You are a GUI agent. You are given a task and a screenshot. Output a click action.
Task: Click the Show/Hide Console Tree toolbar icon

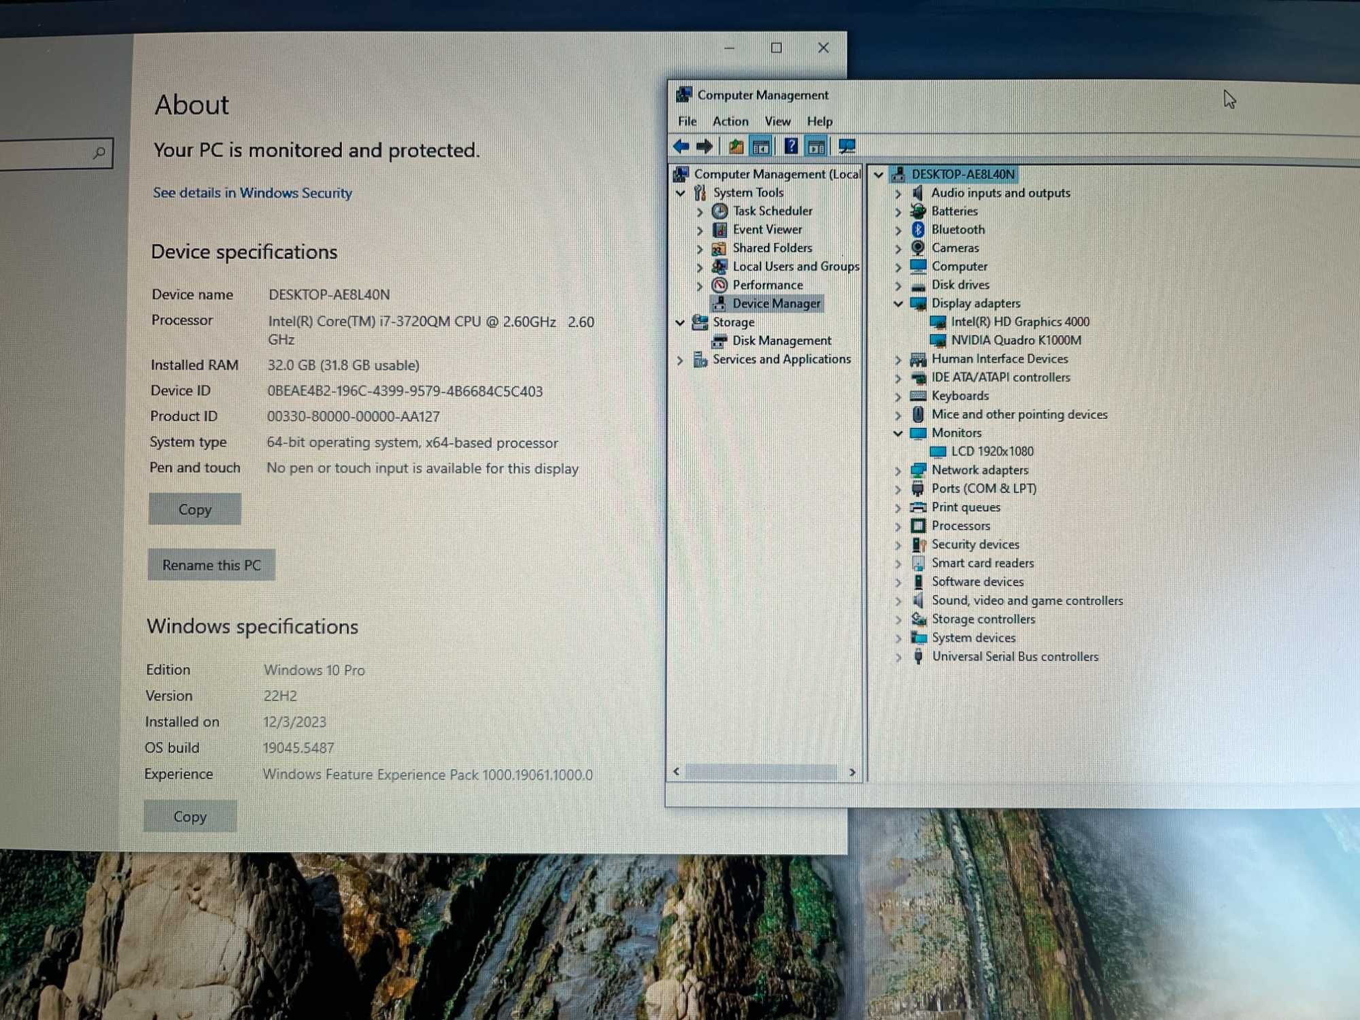pyautogui.click(x=761, y=146)
